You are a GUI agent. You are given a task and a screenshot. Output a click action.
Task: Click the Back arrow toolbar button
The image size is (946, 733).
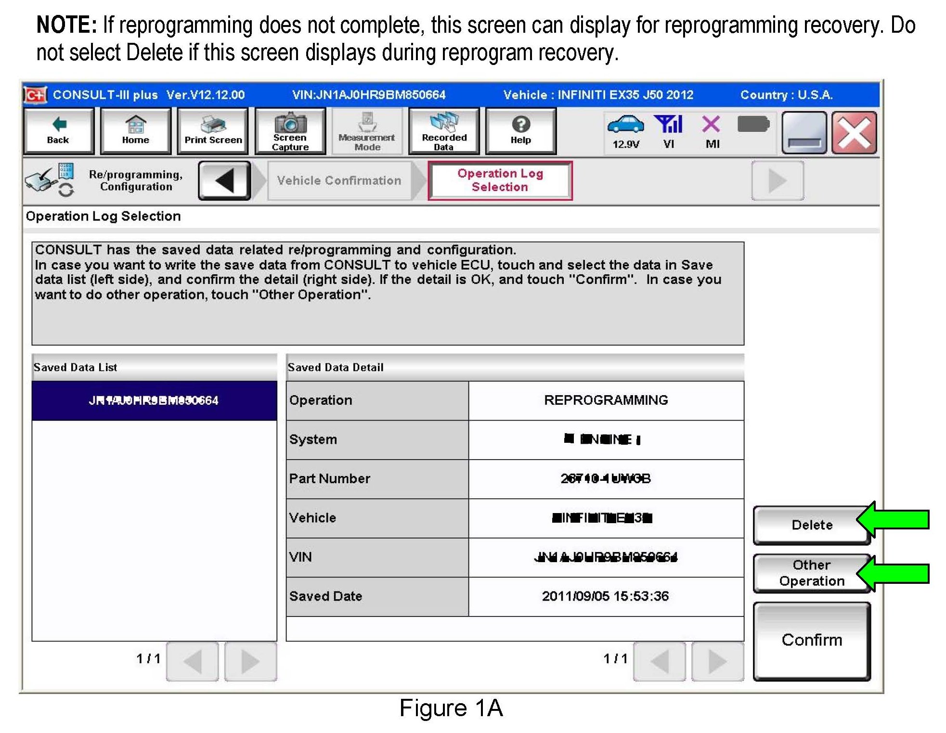[x=58, y=131]
